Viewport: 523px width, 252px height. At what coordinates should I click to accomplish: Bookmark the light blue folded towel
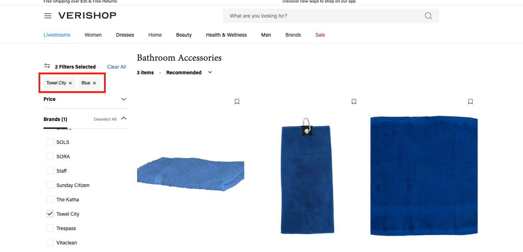(x=237, y=102)
